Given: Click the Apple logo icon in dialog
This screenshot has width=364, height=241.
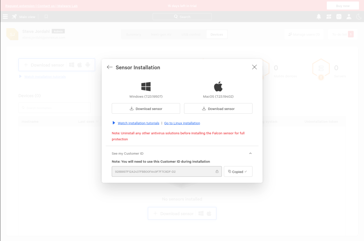Looking at the screenshot, I should point(218,86).
